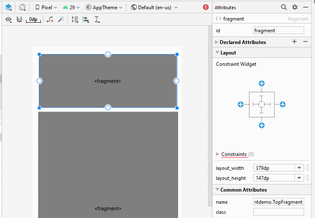This screenshot has height=218, width=315.
Task: Collapse the Common Attributes section
Action: 217,189
